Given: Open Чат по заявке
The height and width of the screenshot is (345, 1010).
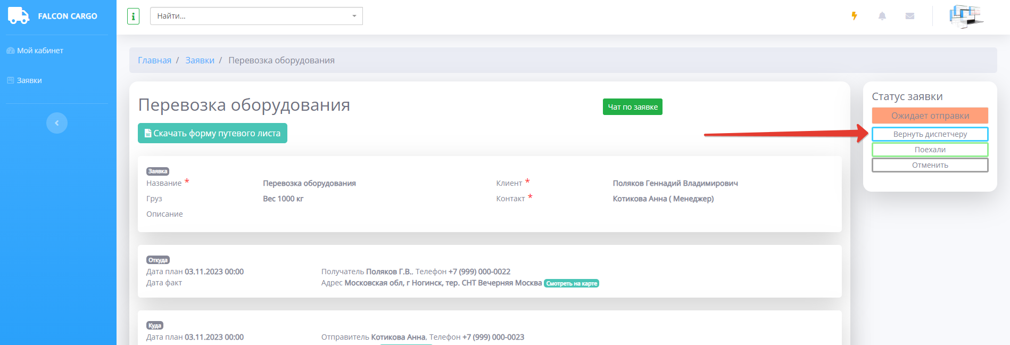Looking at the screenshot, I should click(632, 107).
